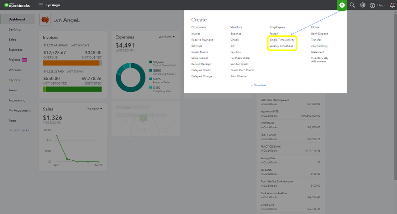397x214 pixels.
Task: Select Inventory Qty Adjustment
Action: pos(320,60)
